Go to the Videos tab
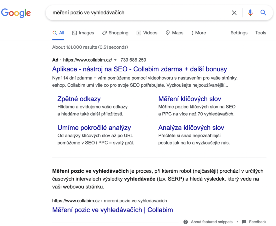Viewport: 276px width, 226px height. pyautogui.click(x=147, y=33)
